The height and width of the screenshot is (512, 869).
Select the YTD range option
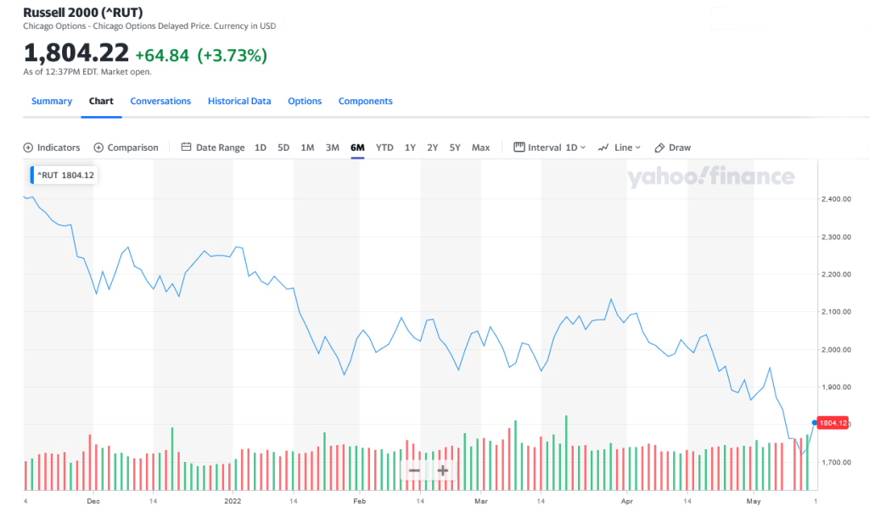[x=384, y=147]
